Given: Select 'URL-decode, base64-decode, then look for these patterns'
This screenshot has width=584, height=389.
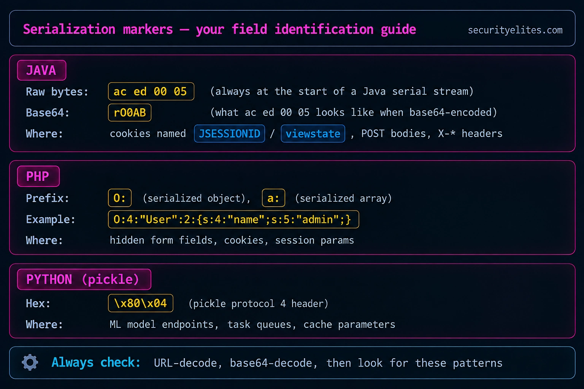Looking at the screenshot, I should [x=328, y=363].
